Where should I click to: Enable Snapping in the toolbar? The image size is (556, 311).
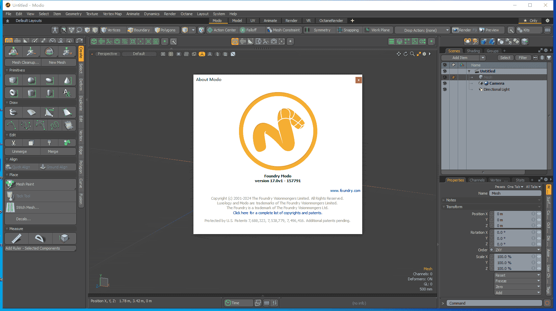348,30
